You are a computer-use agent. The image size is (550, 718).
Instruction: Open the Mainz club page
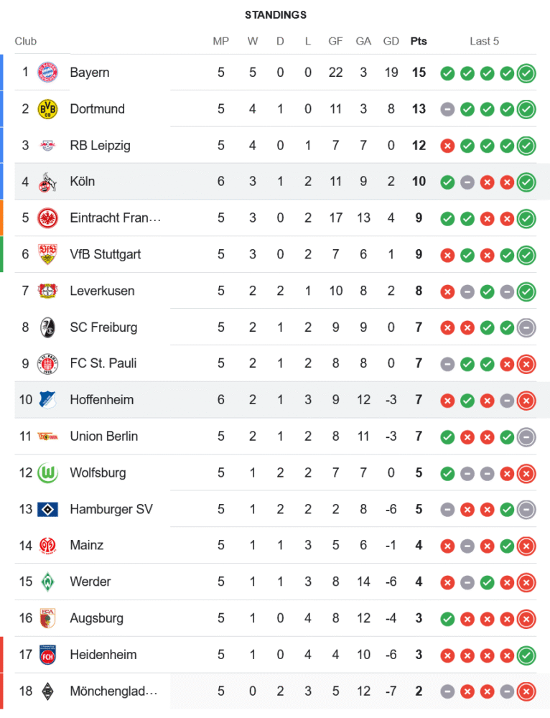click(86, 546)
